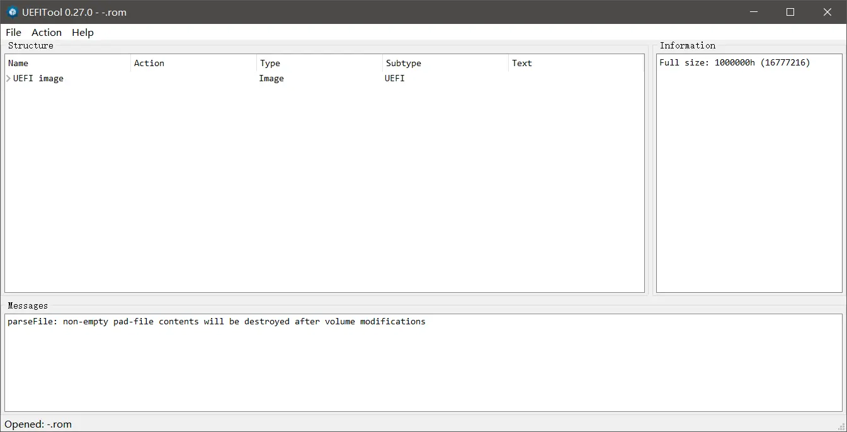Click the UEFITool app icon in title bar
This screenshot has width=847, height=432.
[x=12, y=12]
